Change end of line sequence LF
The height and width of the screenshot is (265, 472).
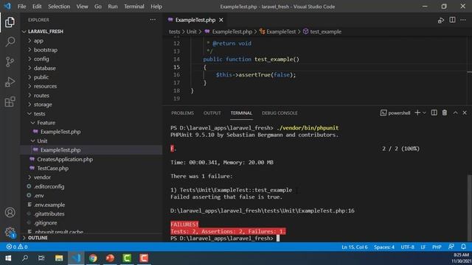coord(423,247)
